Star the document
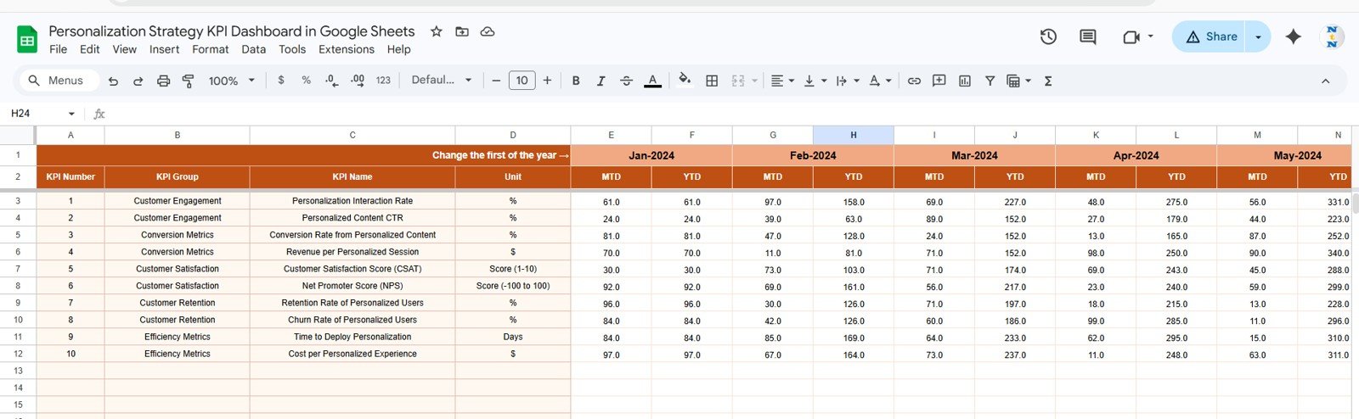The height and width of the screenshot is (419, 1359). (436, 31)
